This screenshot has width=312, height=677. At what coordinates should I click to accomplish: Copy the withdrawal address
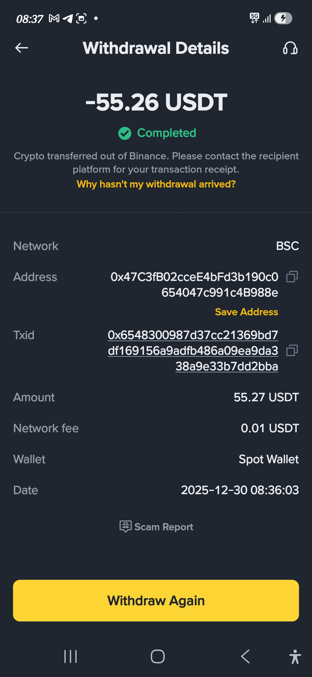[292, 277]
